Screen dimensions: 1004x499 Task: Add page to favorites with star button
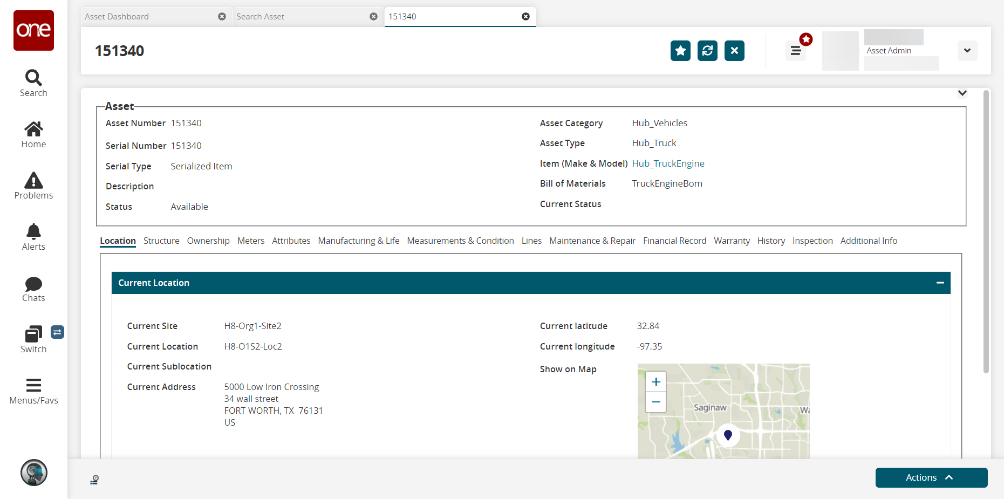click(680, 51)
